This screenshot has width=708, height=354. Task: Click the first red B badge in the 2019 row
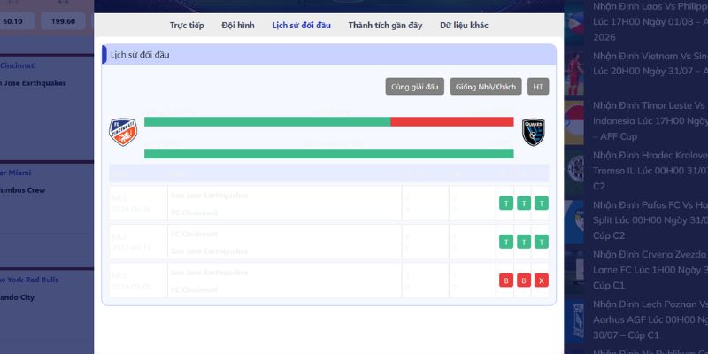505,281
